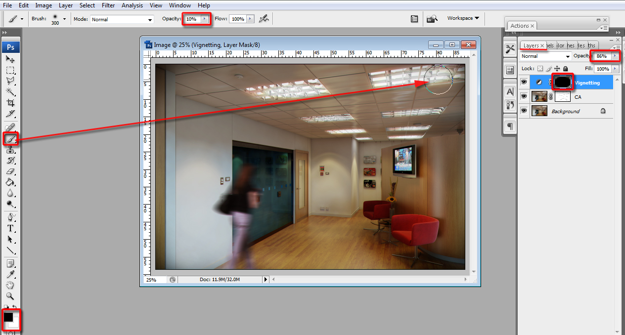The width and height of the screenshot is (625, 335).
Task: Open the Character panel icon
Action: click(x=510, y=91)
